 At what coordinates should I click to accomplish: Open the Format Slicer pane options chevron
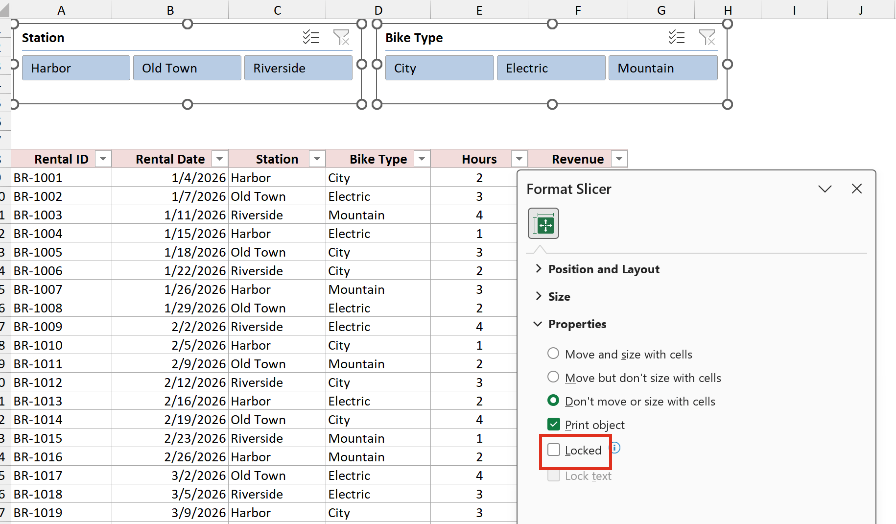point(825,189)
